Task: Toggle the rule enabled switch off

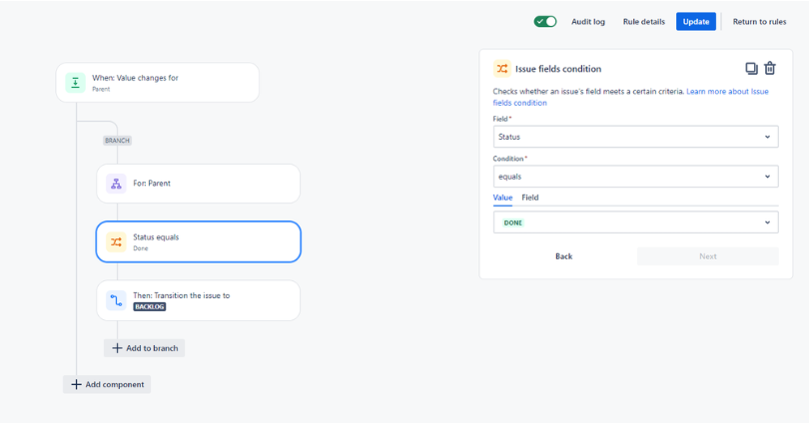Action: point(545,21)
